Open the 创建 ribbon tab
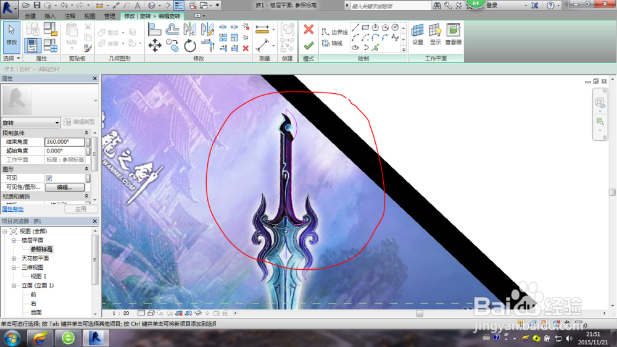The height and width of the screenshot is (347, 617). (30, 16)
